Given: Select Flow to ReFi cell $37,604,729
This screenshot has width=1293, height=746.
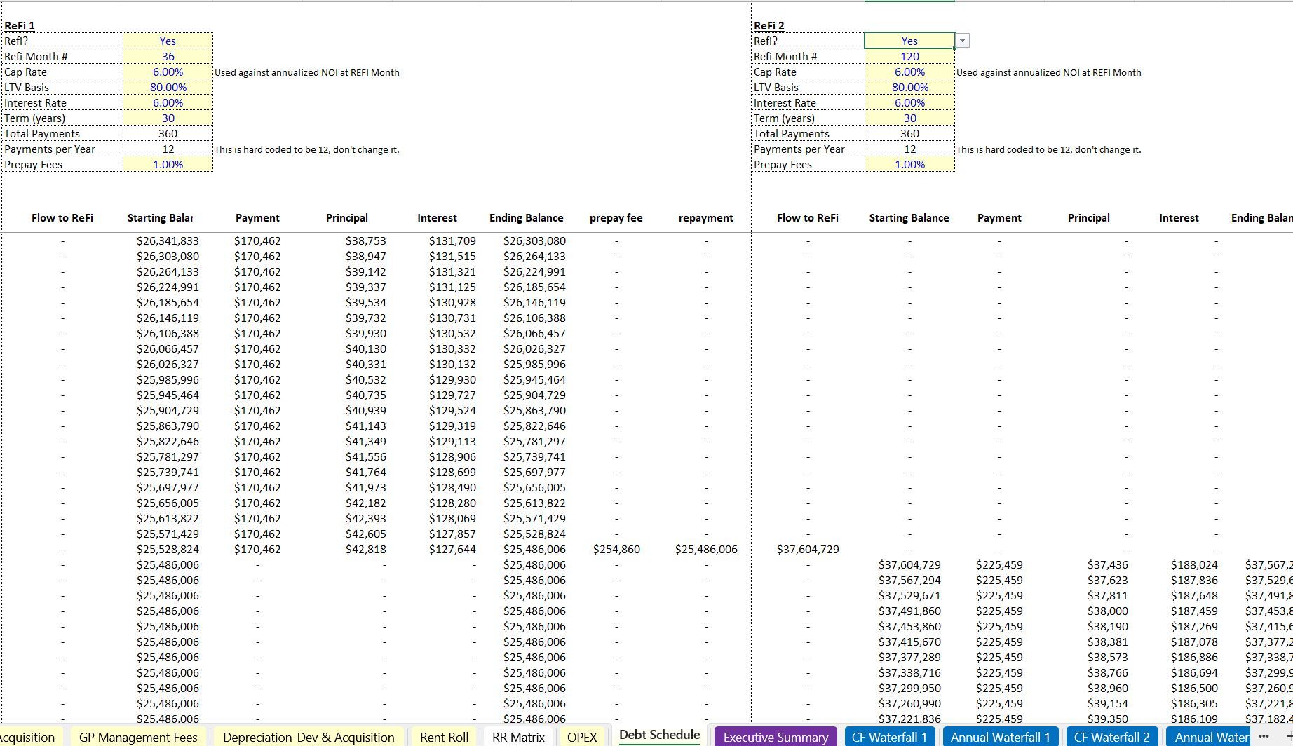Looking at the screenshot, I should click(808, 549).
